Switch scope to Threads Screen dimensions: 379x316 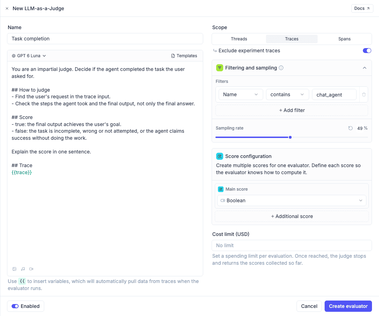[x=239, y=39]
